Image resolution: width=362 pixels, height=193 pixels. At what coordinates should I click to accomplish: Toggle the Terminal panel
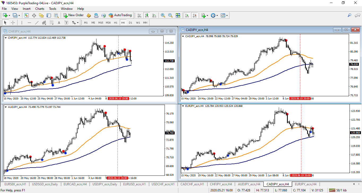48,15
